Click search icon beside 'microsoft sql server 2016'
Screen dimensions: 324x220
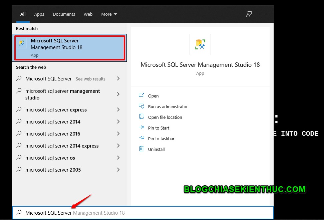[19, 133]
